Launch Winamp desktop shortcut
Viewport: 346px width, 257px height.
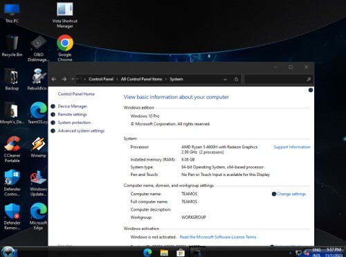[x=38, y=147]
